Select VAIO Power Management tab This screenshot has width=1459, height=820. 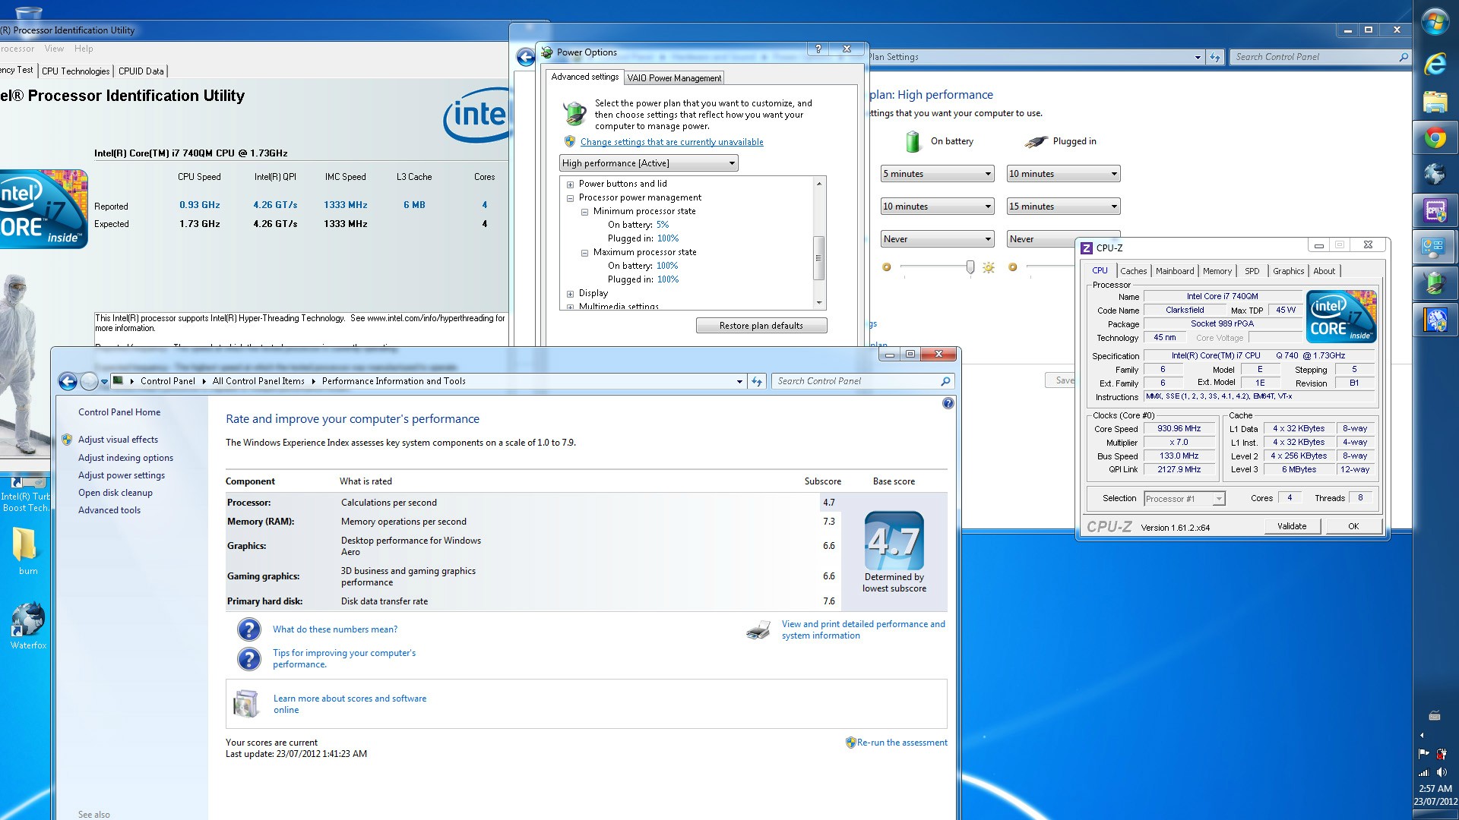674,78
